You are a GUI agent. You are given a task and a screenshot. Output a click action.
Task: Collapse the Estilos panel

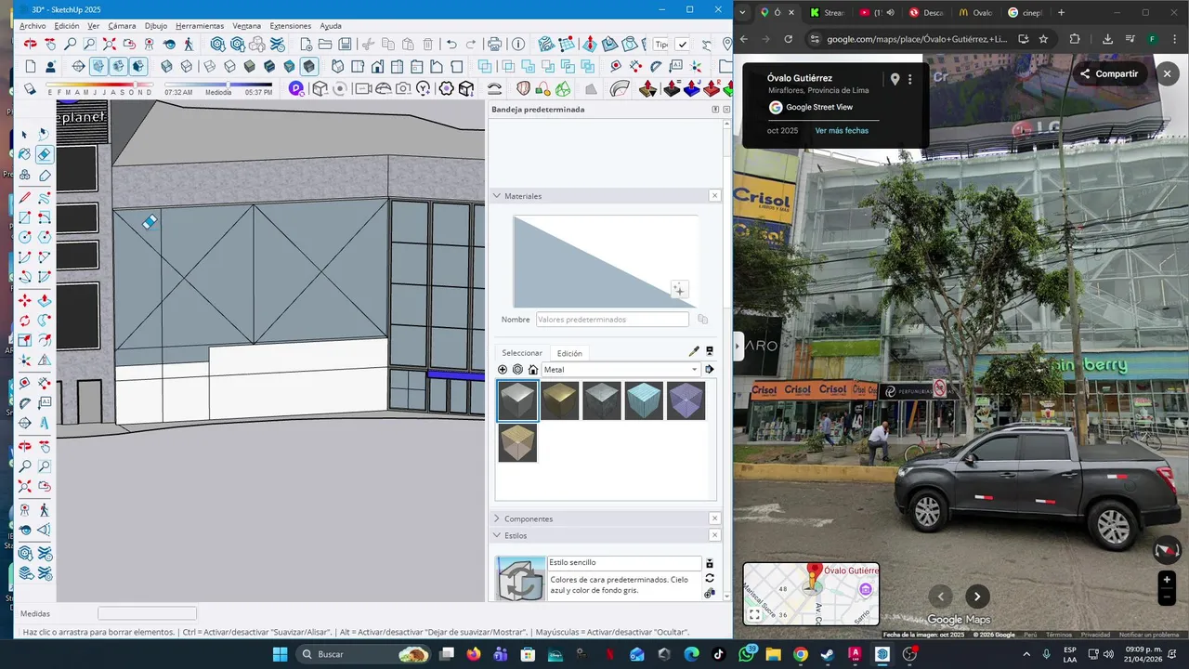click(x=497, y=535)
